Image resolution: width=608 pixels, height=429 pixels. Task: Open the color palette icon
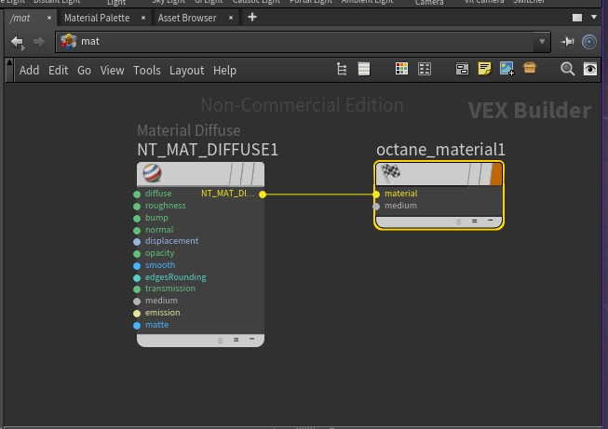(401, 70)
